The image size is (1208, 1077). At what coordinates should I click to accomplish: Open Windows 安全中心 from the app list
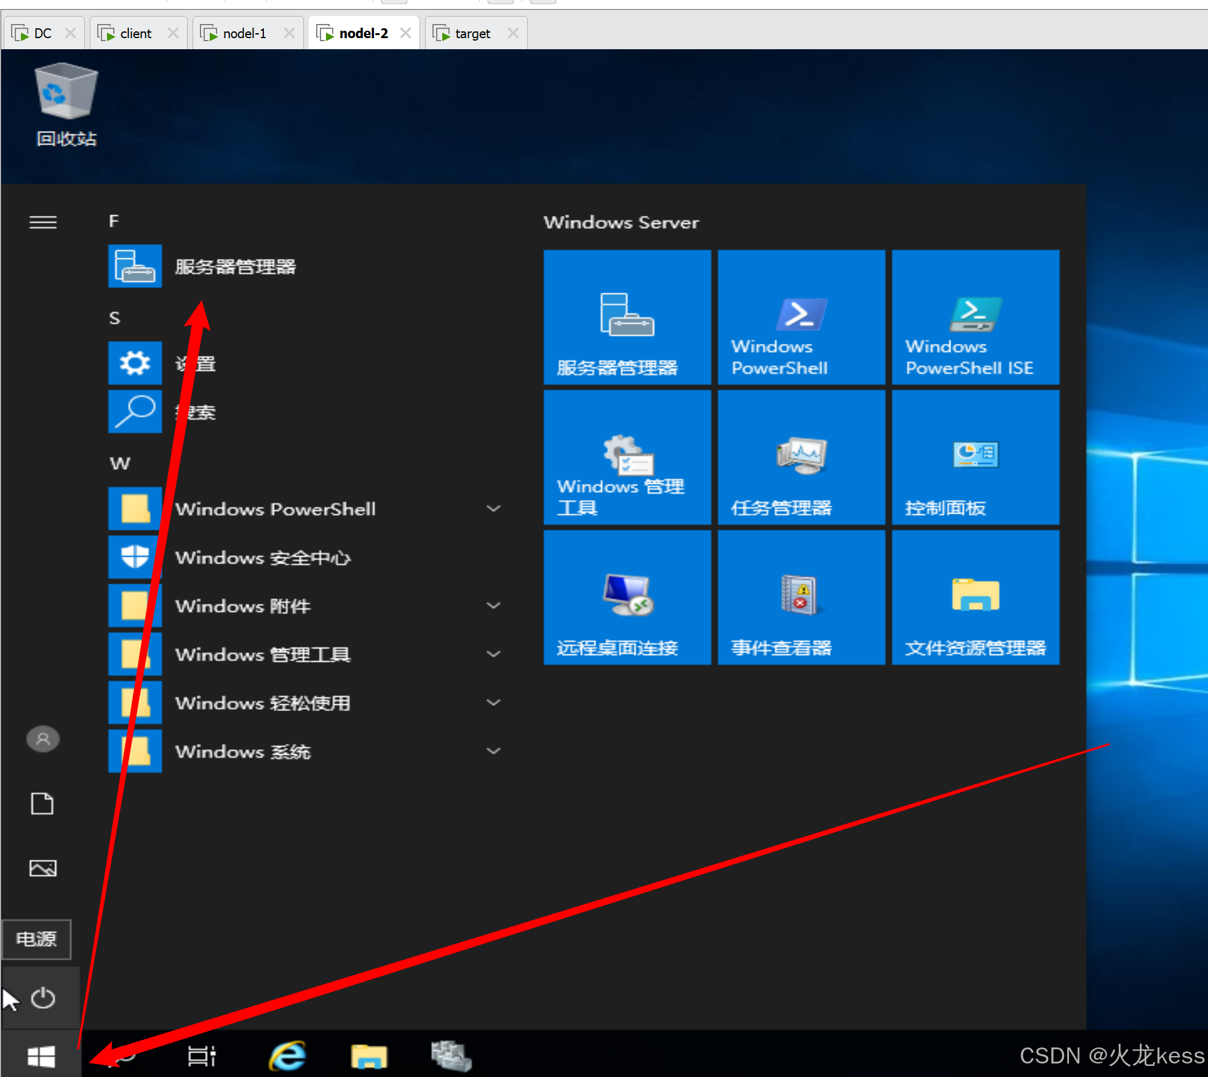(x=261, y=557)
